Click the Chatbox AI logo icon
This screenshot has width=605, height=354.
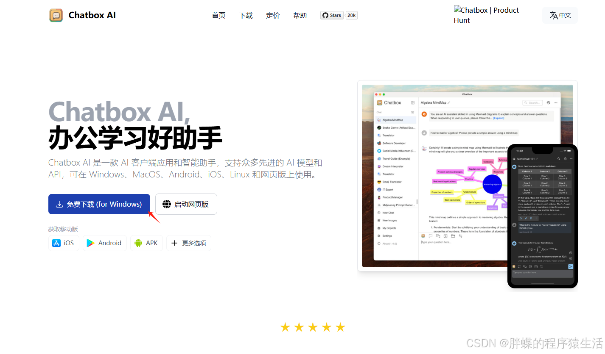pyautogui.click(x=56, y=15)
